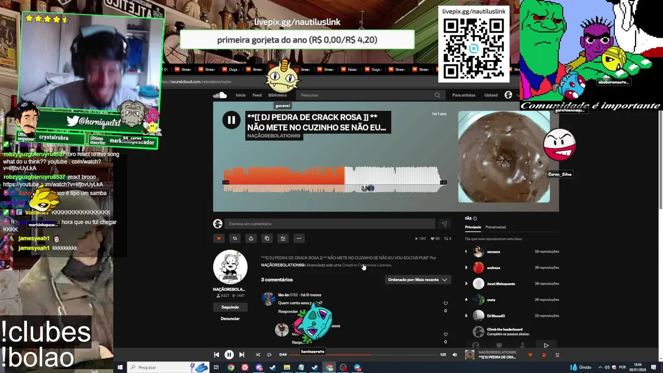Screen dimensions: 663x373
Task: Open fan andreza profile
Action: [x=494, y=268]
